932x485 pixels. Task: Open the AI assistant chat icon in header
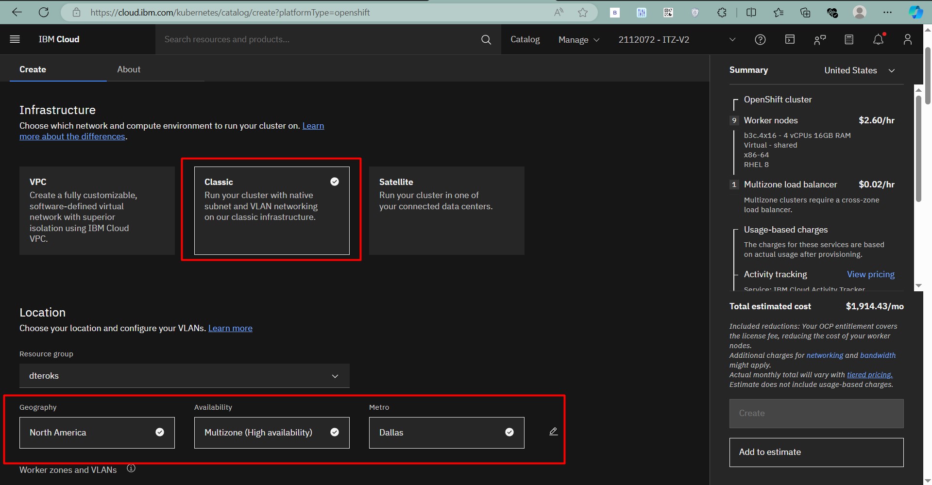tap(819, 40)
